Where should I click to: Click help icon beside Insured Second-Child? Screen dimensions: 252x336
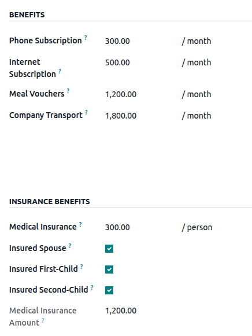coord(92,287)
